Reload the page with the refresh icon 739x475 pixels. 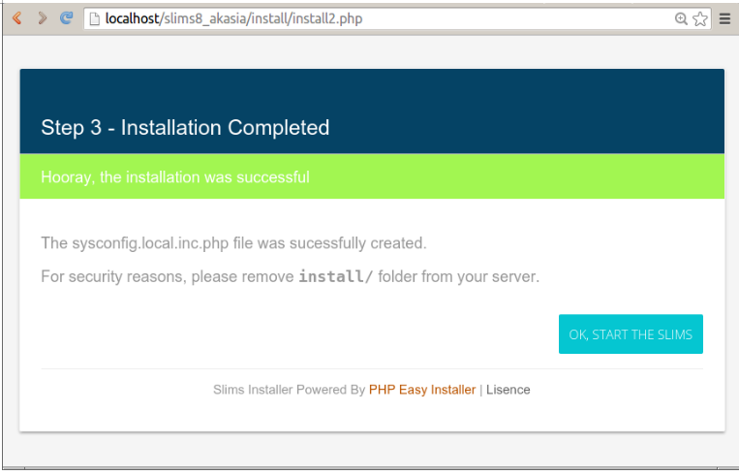(x=67, y=17)
